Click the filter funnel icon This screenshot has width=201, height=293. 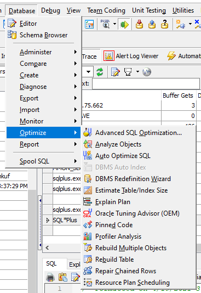click(128, 72)
